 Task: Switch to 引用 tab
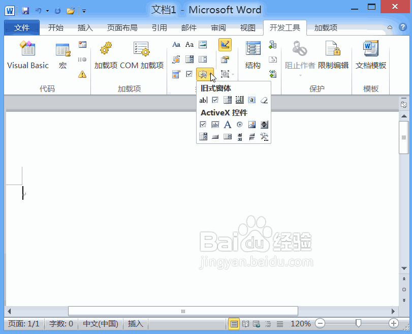click(x=159, y=27)
